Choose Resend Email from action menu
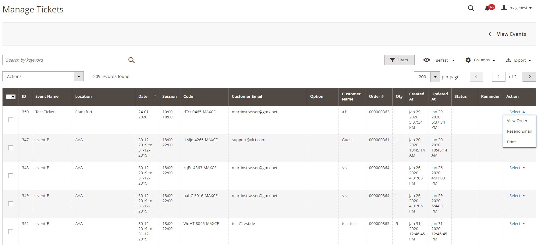Viewport: 539px width, 245px height. pyautogui.click(x=519, y=131)
